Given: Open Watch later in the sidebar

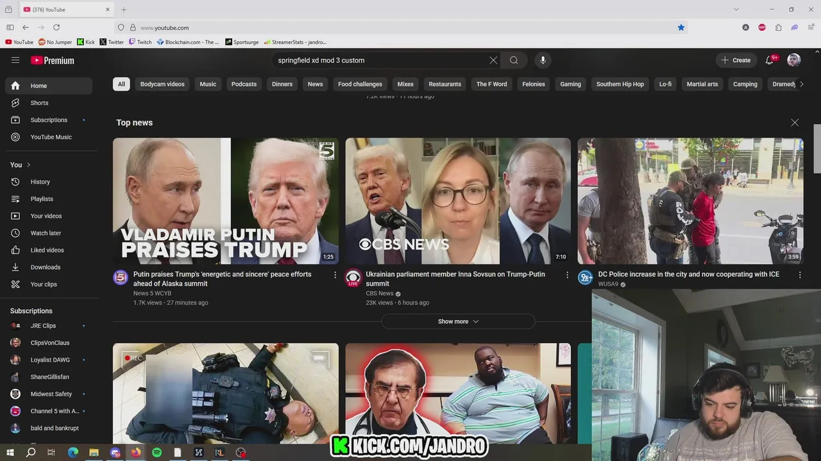Looking at the screenshot, I should point(49,233).
